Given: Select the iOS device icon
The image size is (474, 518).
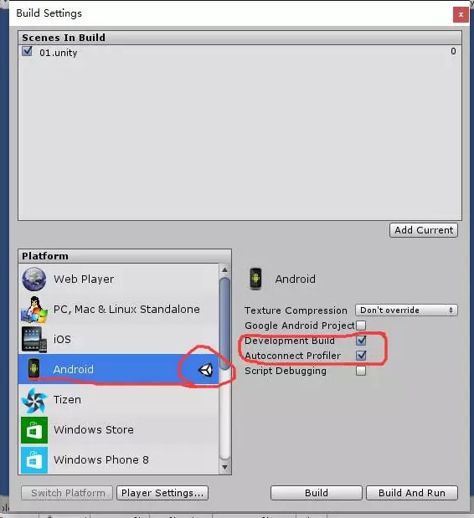Looking at the screenshot, I should tap(34, 340).
